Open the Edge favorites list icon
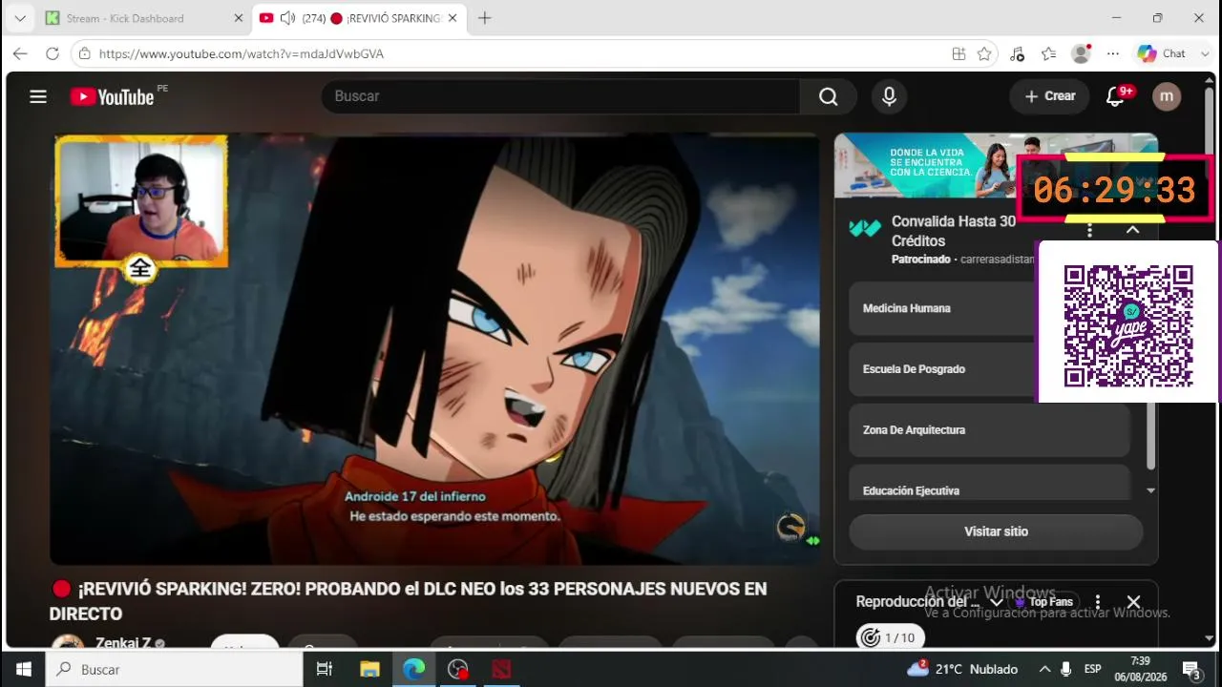Image resolution: width=1222 pixels, height=687 pixels. 1048,53
